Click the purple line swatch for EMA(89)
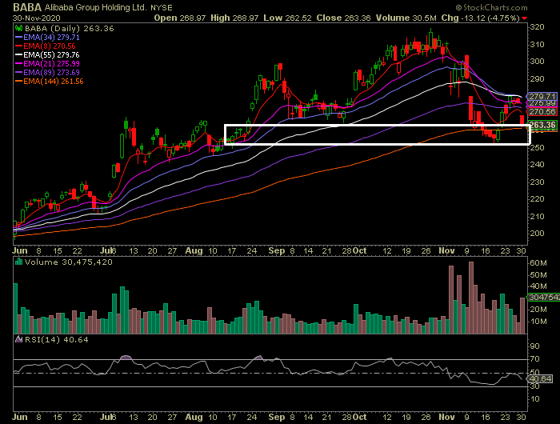Image resolution: width=560 pixels, height=424 pixels. (x=19, y=73)
